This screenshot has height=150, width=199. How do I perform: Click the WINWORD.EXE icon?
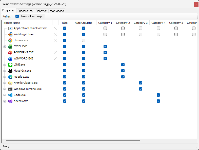[x=10, y=59]
